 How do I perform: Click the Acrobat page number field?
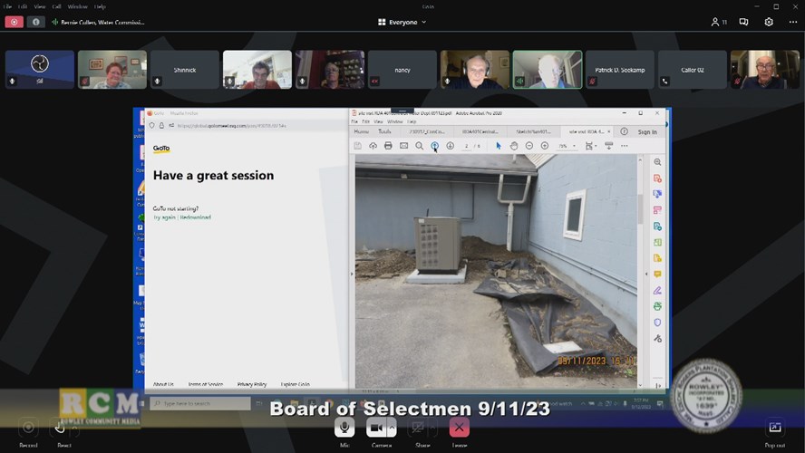pos(466,146)
